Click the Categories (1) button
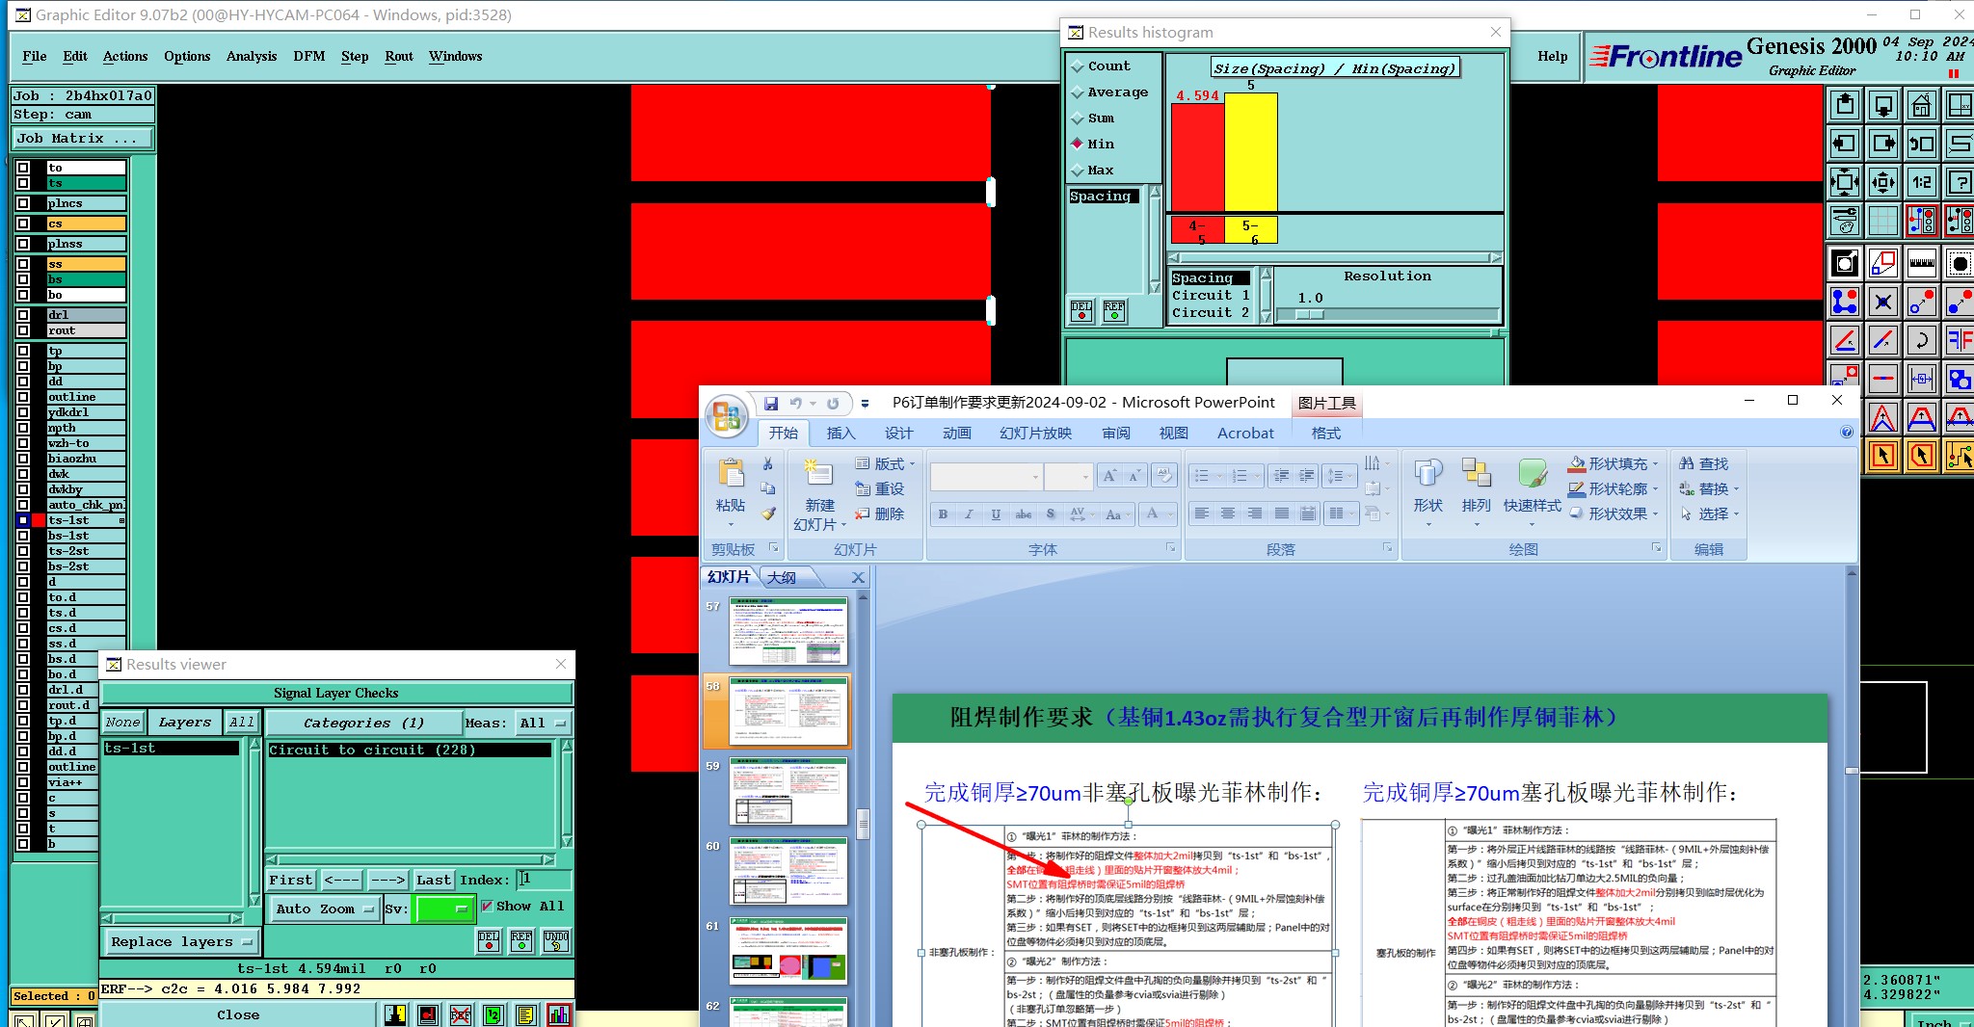Image resolution: width=1974 pixels, height=1027 pixels. pyautogui.click(x=363, y=723)
